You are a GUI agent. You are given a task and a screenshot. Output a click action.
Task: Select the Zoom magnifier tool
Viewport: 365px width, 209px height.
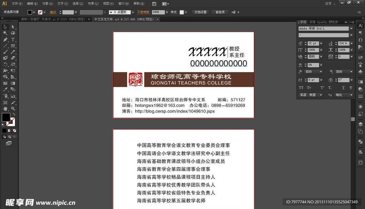pyautogui.click(x=13, y=108)
